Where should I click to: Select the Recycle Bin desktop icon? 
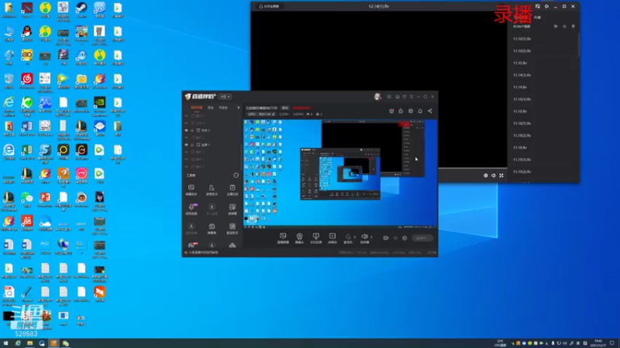9,80
